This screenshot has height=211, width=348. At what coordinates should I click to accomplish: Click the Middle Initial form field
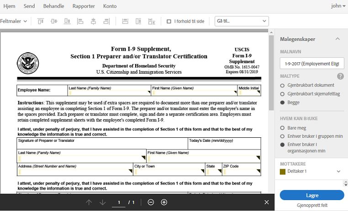coord(249,93)
